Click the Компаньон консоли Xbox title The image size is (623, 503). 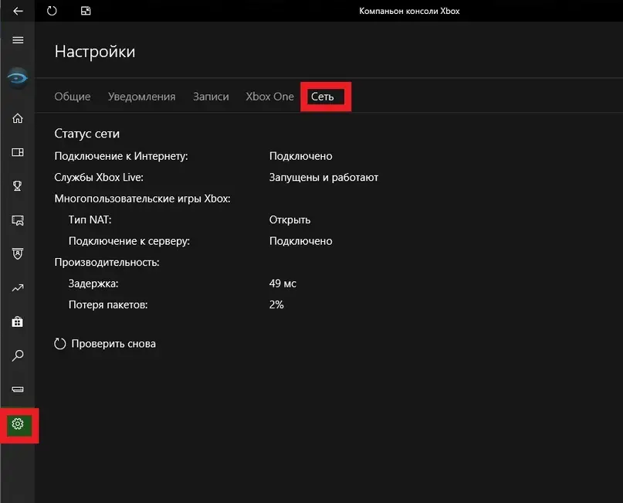click(409, 11)
